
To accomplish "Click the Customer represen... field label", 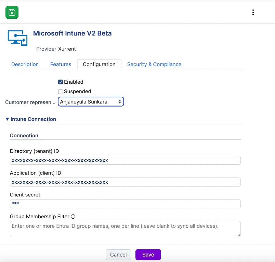I will 30,102.
